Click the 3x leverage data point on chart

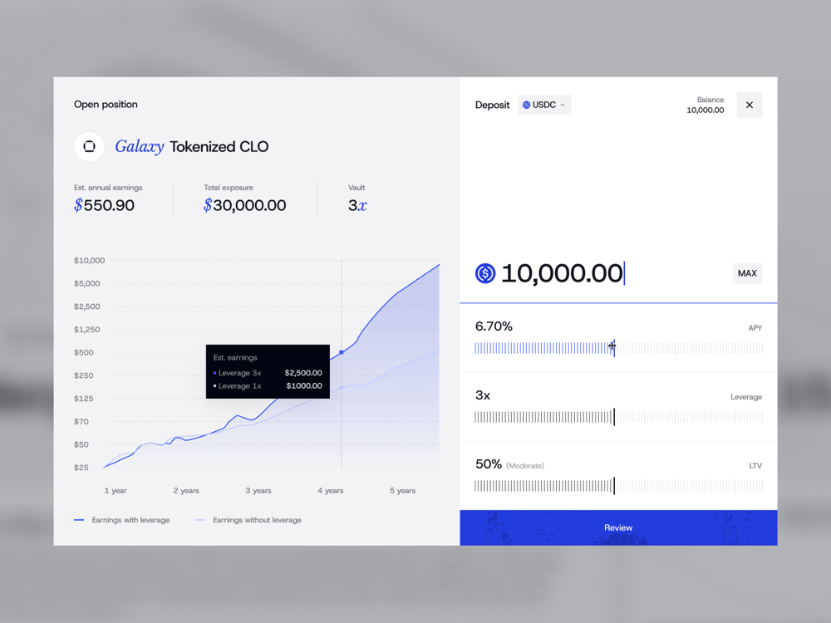[342, 352]
